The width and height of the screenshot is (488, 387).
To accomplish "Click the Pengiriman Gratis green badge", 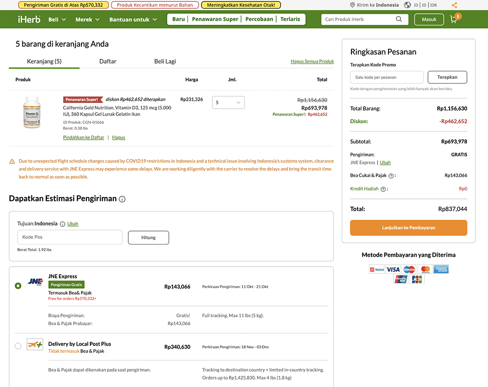I will (66, 285).
